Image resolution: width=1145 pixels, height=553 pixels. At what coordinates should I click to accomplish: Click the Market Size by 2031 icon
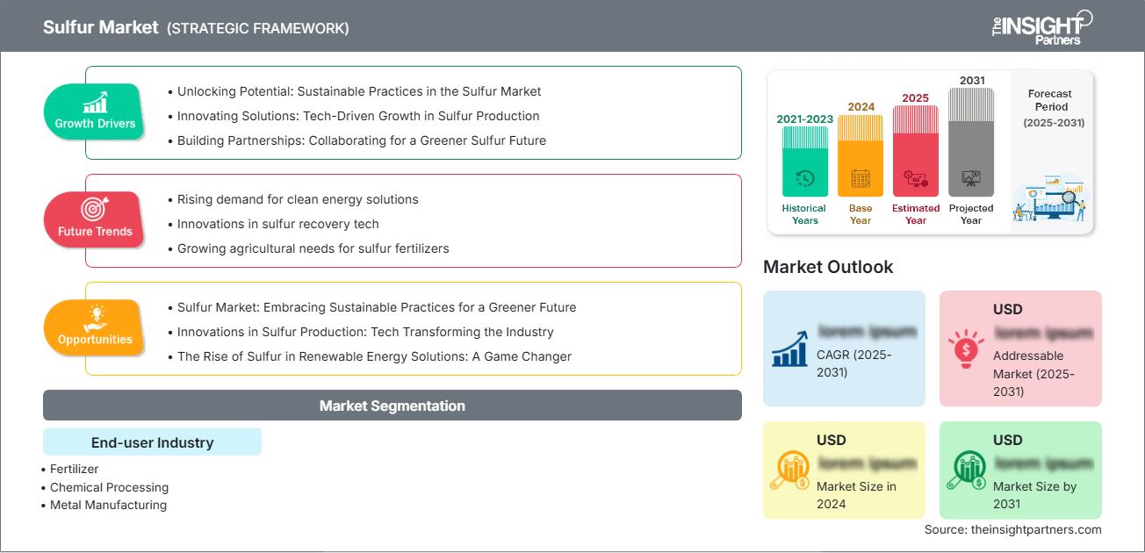coord(966,470)
